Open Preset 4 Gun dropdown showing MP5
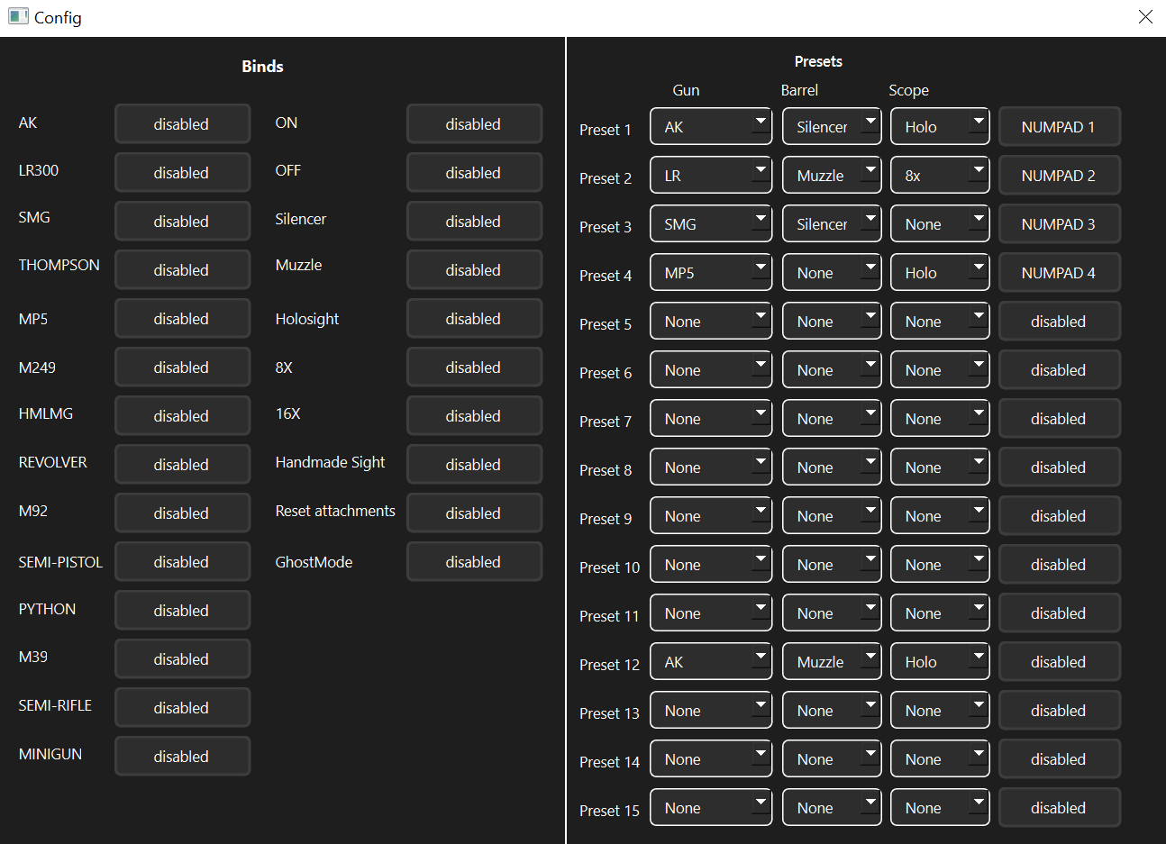1166x844 pixels. (711, 272)
